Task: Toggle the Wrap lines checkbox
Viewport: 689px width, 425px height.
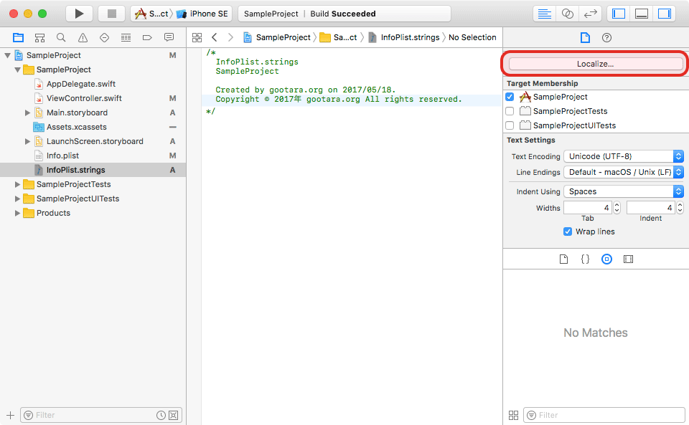Action: point(568,231)
